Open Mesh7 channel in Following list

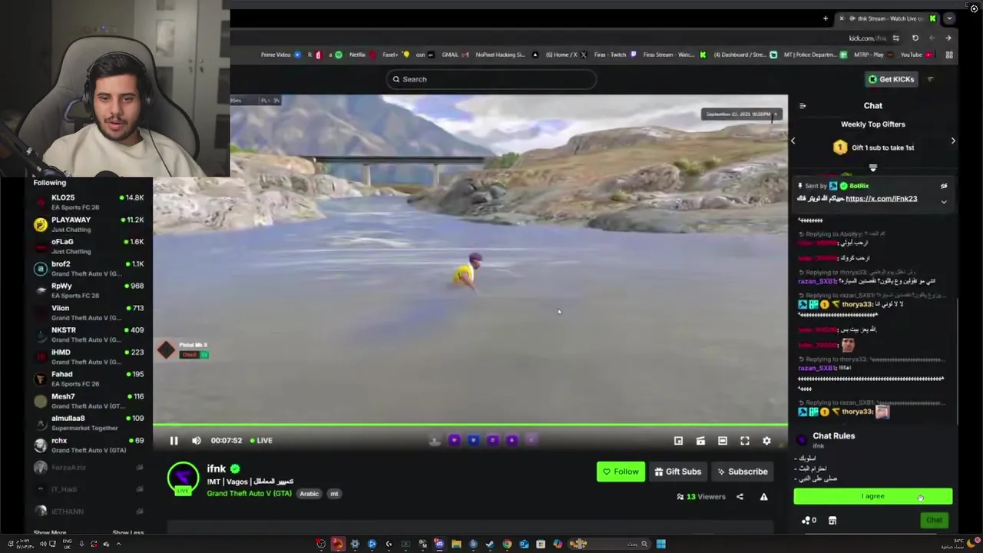tap(88, 401)
